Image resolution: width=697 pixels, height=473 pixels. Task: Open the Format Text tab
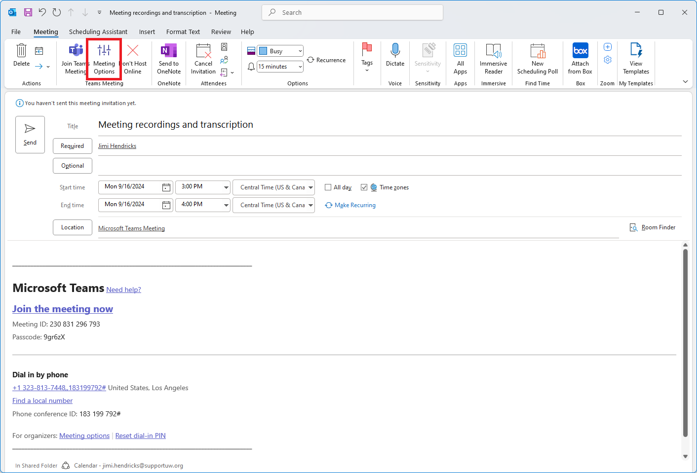pos(183,32)
